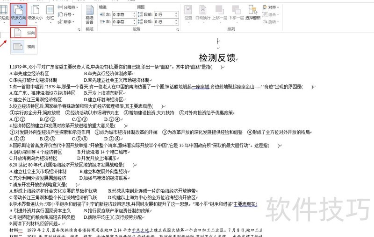This screenshot has height=237, width=374.
Task: Expand the 行号 line numbers dropdown
Action: pyautogui.click(x=68, y=14)
